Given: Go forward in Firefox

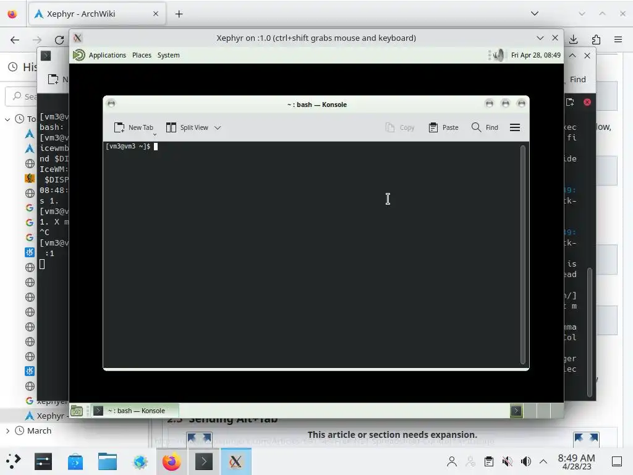Looking at the screenshot, I should click(x=37, y=40).
